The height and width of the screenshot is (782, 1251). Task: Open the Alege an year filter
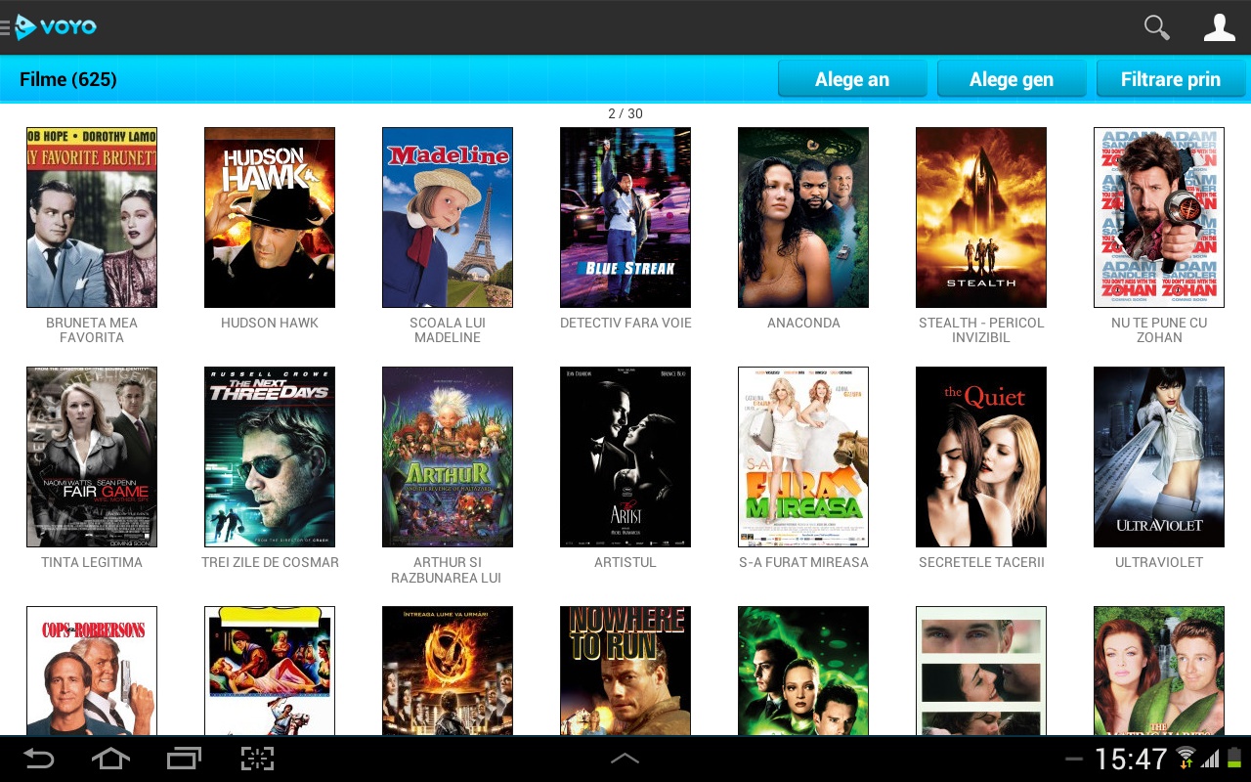(852, 79)
